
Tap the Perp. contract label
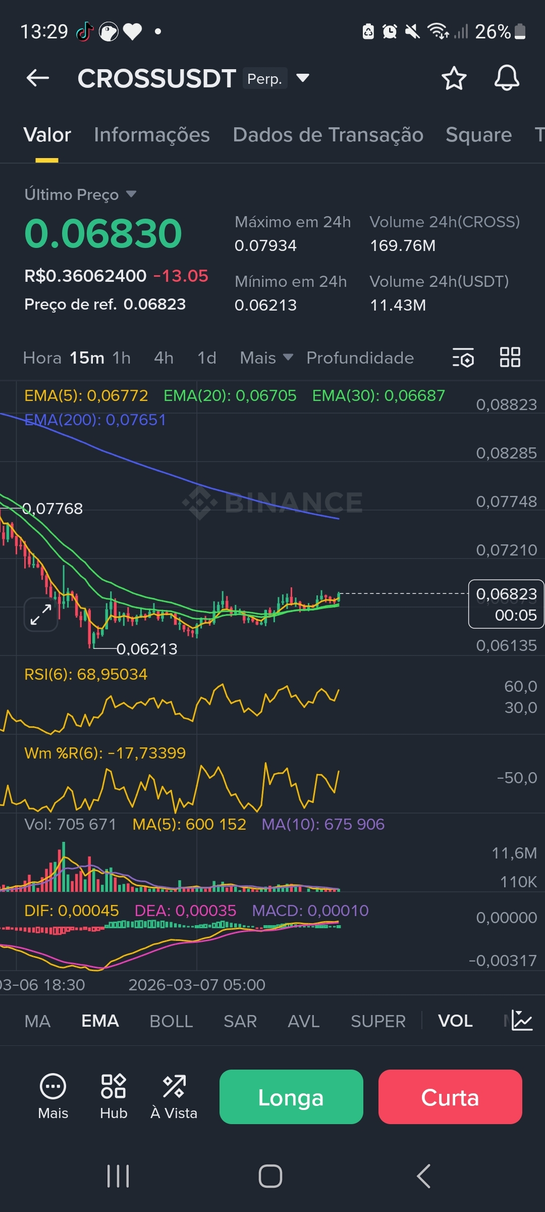coord(265,78)
